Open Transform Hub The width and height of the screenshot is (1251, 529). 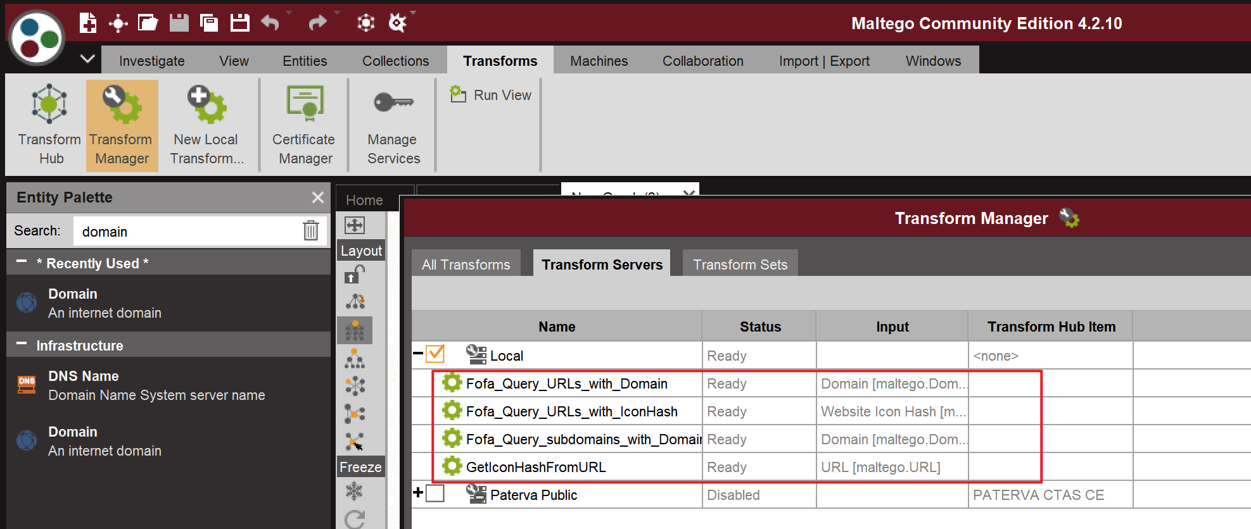49,125
